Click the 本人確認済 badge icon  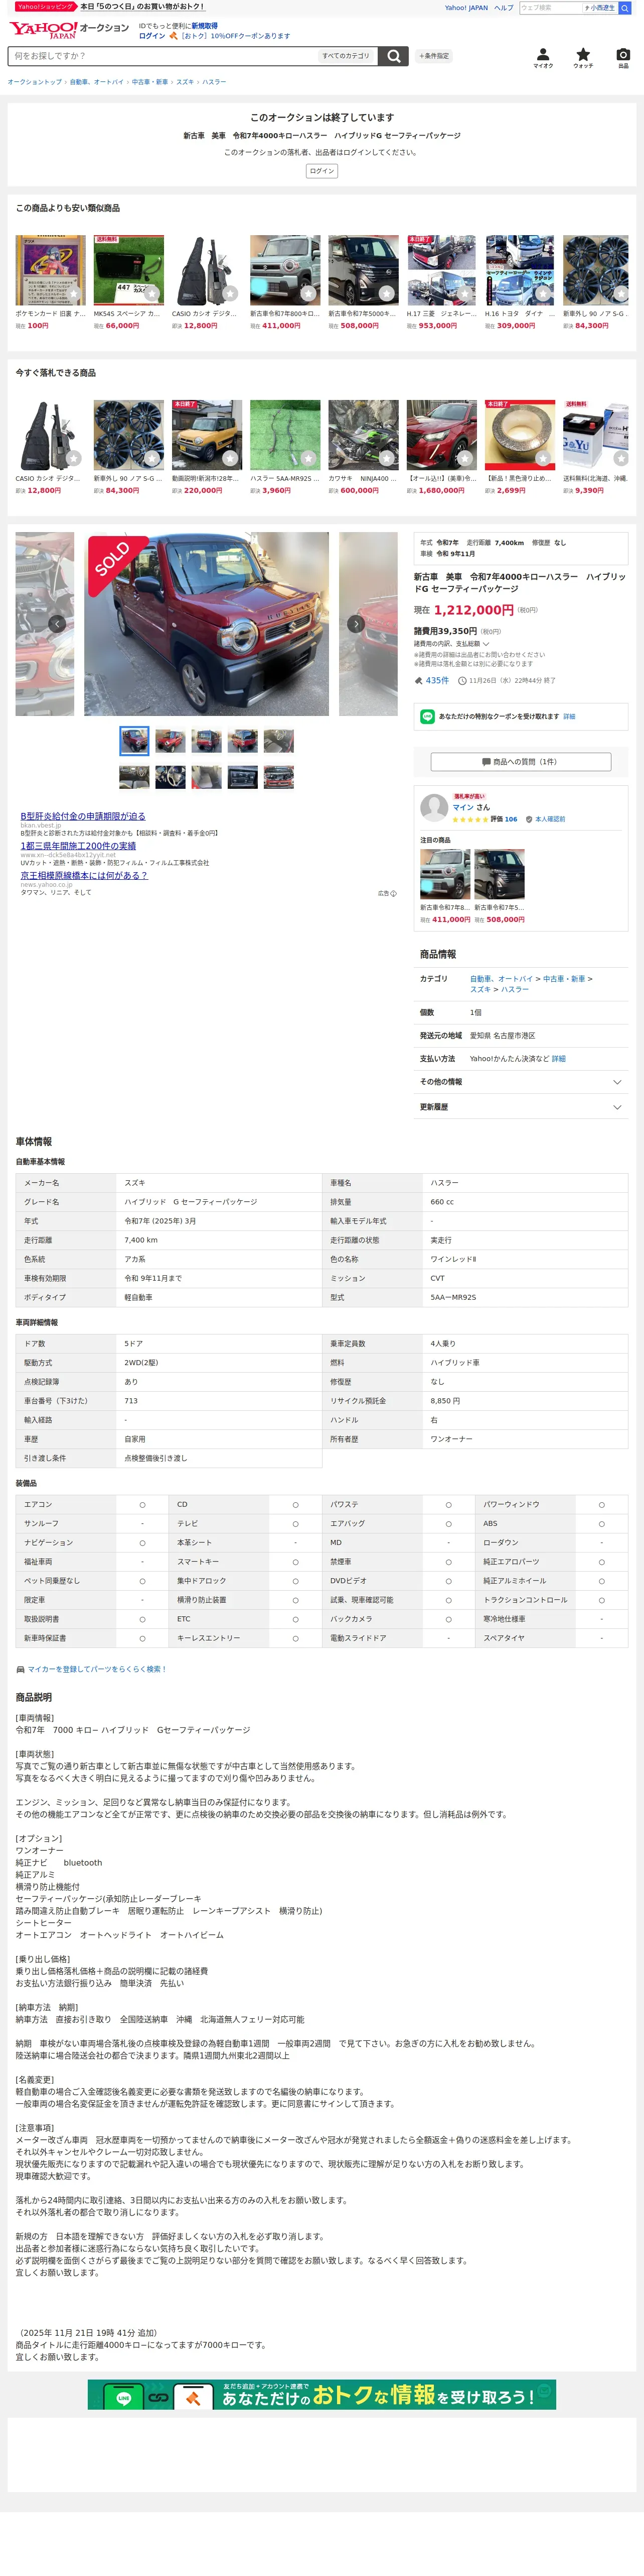pos(528,819)
